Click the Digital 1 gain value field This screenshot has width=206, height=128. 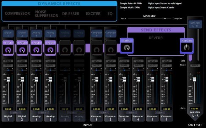click(x=8, y=109)
